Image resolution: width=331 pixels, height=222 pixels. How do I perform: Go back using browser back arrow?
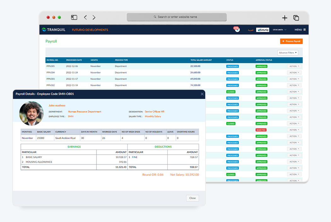pos(85,18)
